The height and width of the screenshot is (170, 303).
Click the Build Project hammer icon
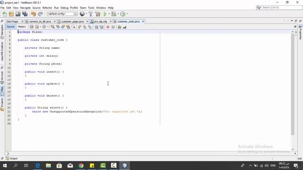(90, 14)
